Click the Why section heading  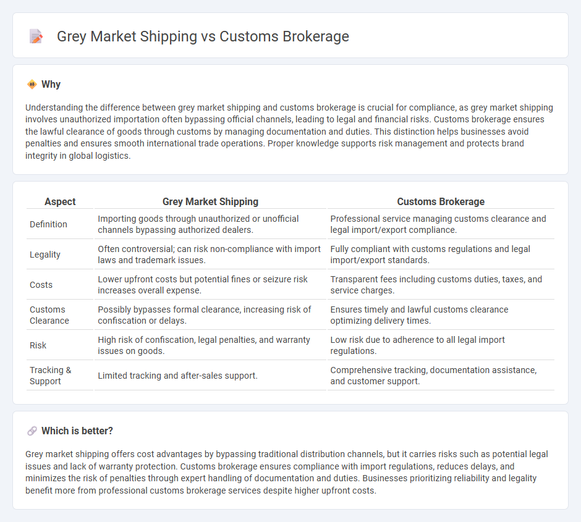click(51, 85)
